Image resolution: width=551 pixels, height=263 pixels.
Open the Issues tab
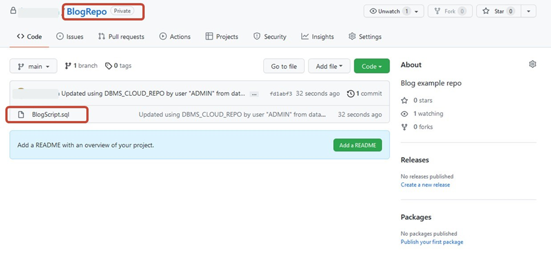click(x=70, y=37)
